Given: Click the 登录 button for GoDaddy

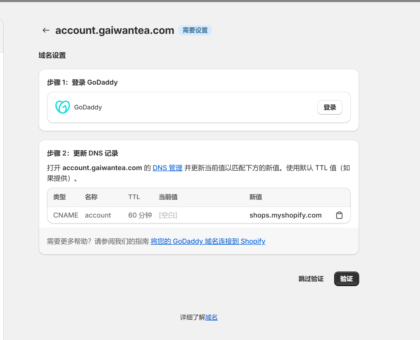Looking at the screenshot, I should pyautogui.click(x=330, y=107).
